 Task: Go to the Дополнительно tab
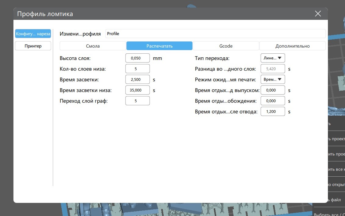[x=292, y=46]
